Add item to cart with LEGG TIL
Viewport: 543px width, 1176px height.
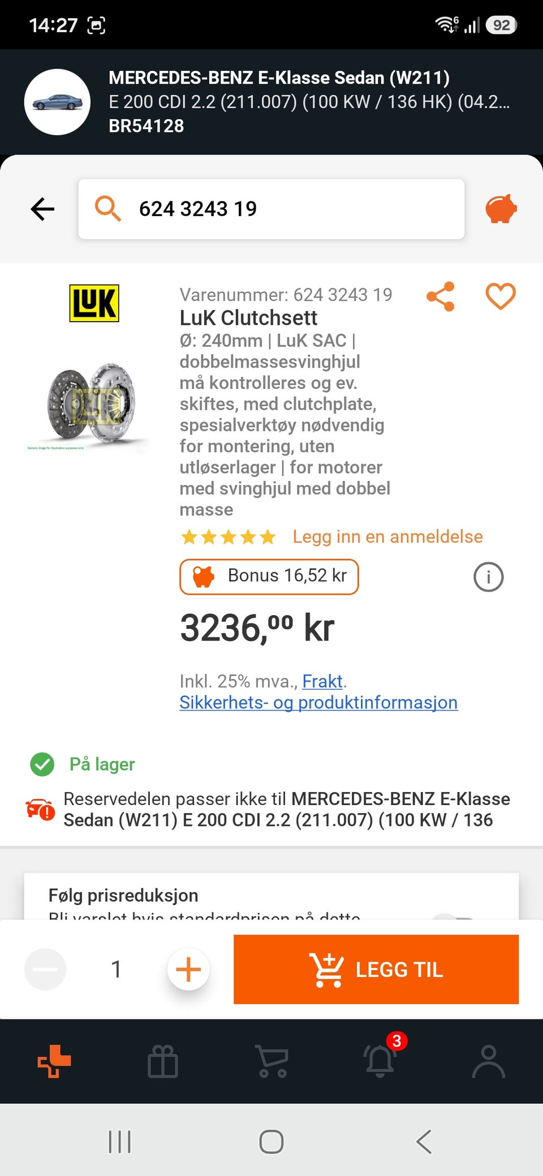(x=376, y=969)
